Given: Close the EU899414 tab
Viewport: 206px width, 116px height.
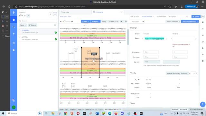Looking at the screenshot, I should click(x=121, y=12).
